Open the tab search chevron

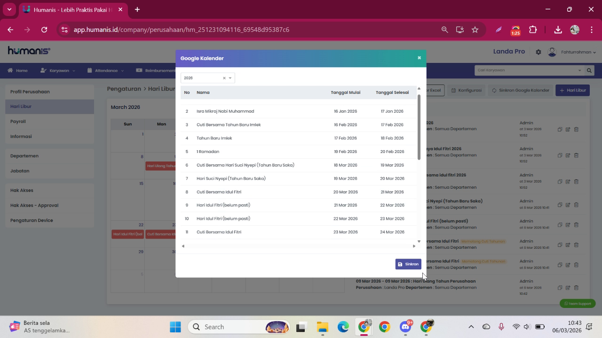pos(9,9)
